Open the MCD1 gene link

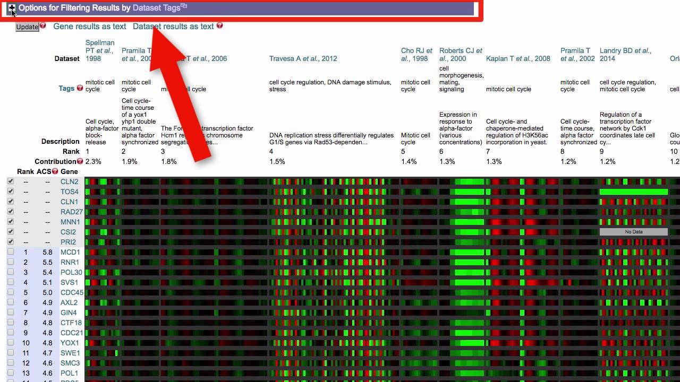point(70,252)
